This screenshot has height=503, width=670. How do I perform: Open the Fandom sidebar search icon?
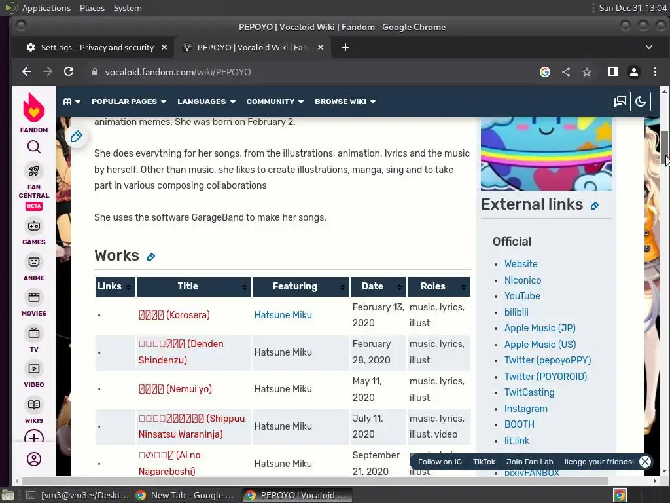pos(34,147)
